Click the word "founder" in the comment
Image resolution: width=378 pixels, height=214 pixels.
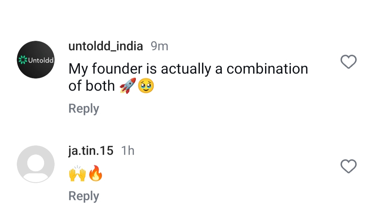118,69
